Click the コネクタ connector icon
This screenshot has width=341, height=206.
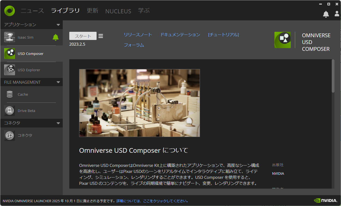coord(10,135)
